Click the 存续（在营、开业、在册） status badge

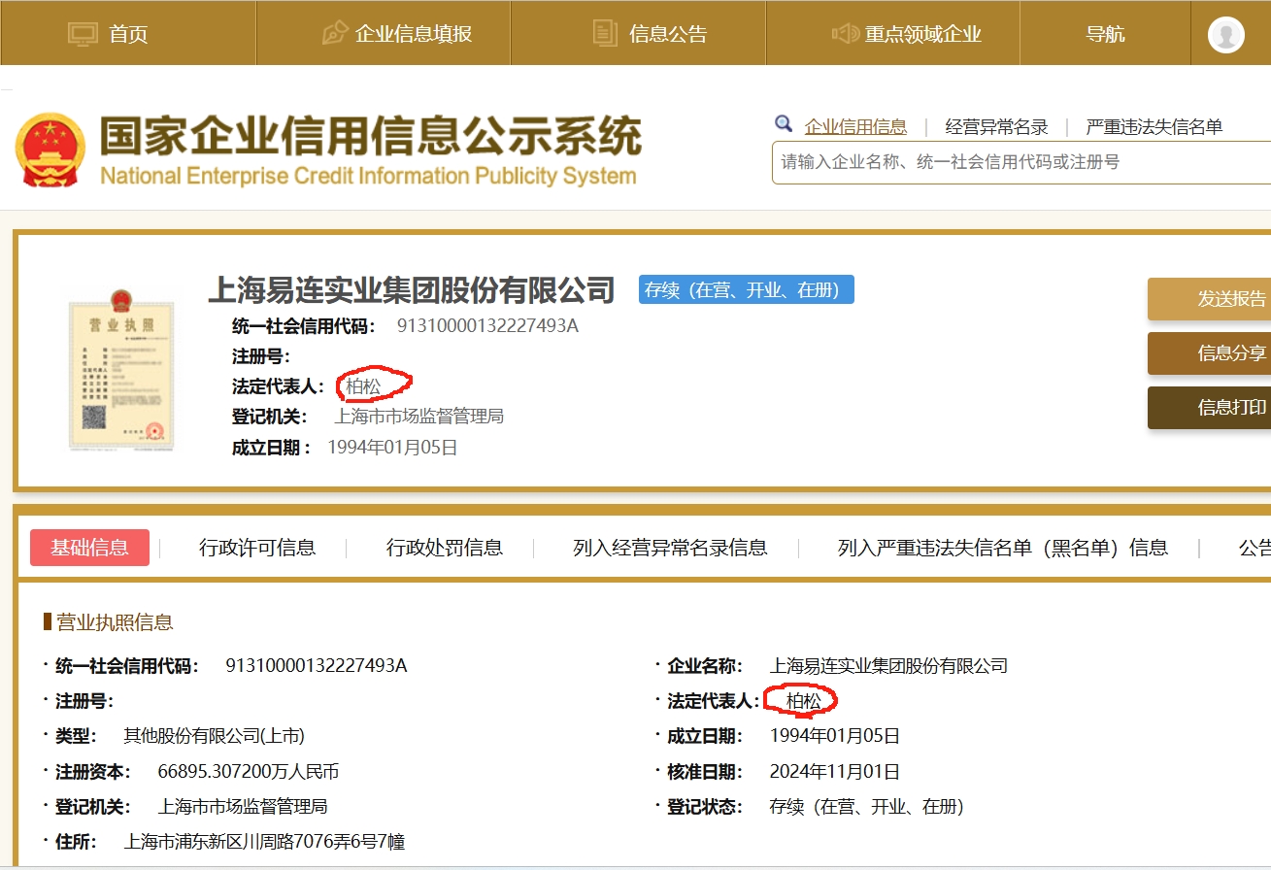click(x=747, y=289)
